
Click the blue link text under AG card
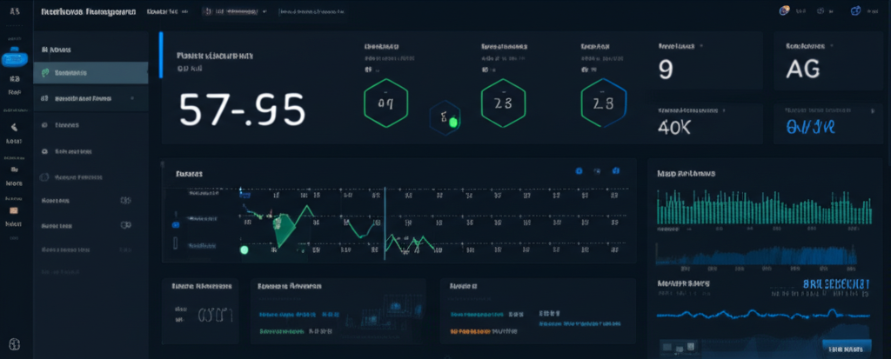point(810,127)
